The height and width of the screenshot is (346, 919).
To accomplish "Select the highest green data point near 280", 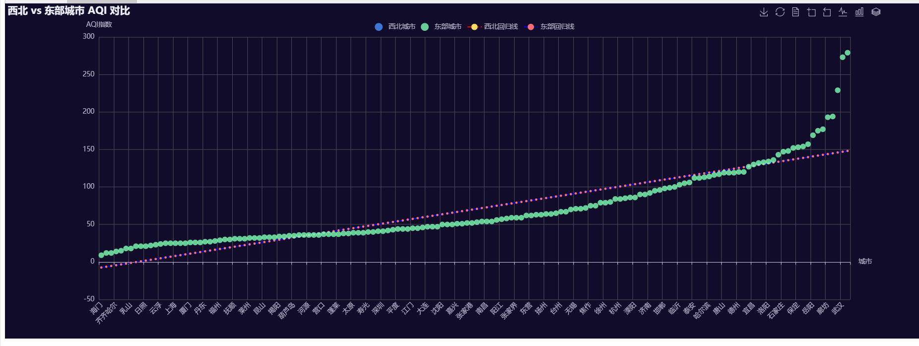I will pos(848,53).
